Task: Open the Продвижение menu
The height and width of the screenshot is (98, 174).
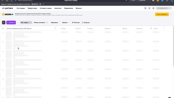Action: 69,8
